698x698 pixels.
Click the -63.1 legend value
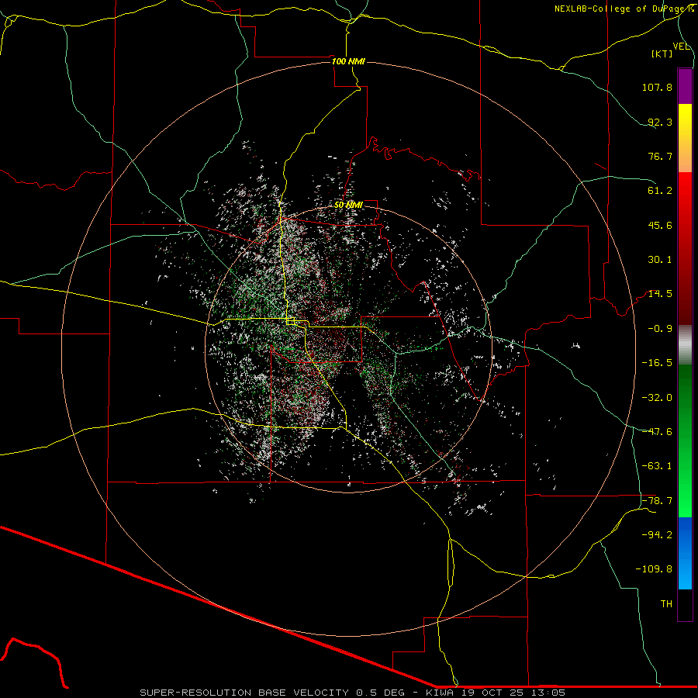[x=657, y=466]
